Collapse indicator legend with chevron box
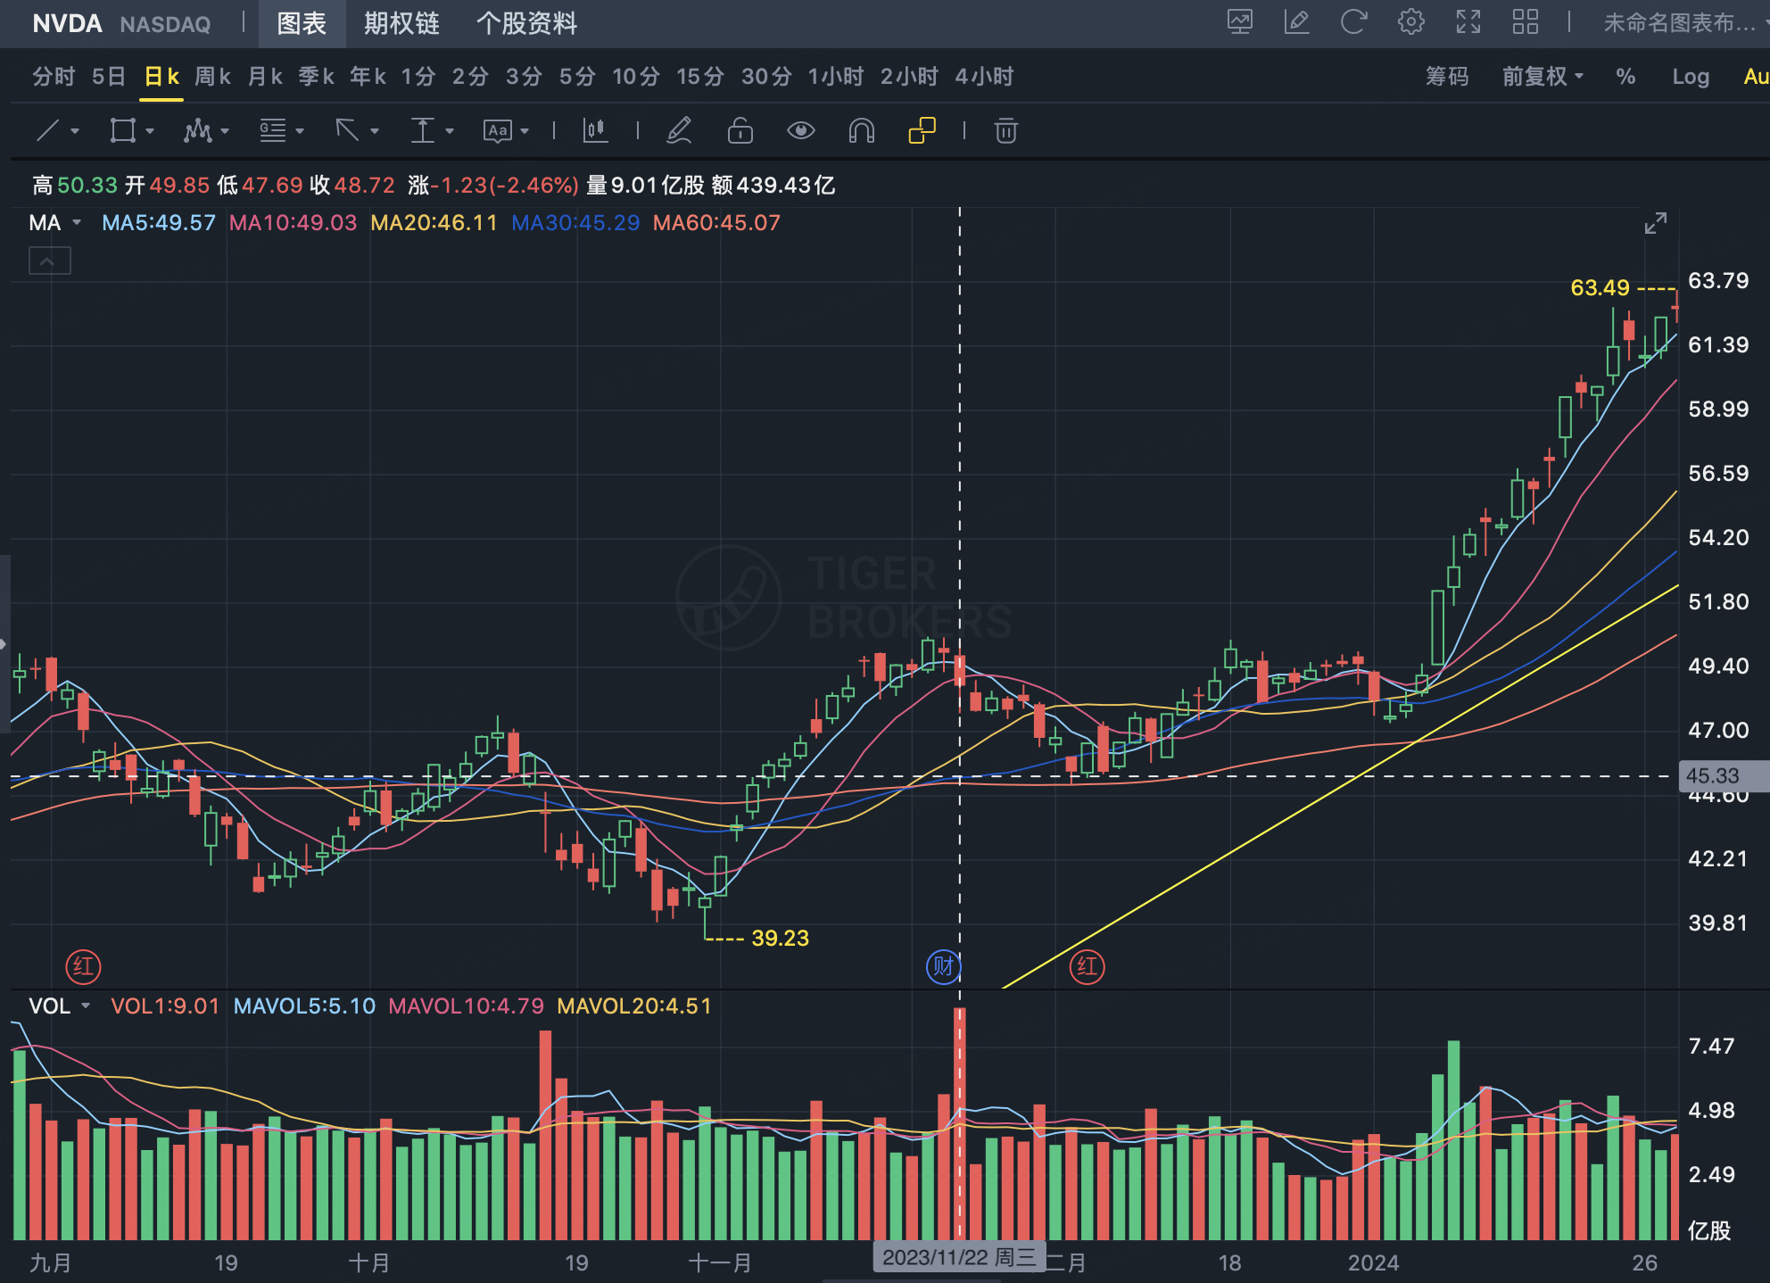This screenshot has height=1283, width=1770. pyautogui.click(x=49, y=261)
